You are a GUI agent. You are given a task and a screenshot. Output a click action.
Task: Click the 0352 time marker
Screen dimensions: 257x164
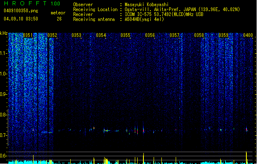[x=52, y=35]
